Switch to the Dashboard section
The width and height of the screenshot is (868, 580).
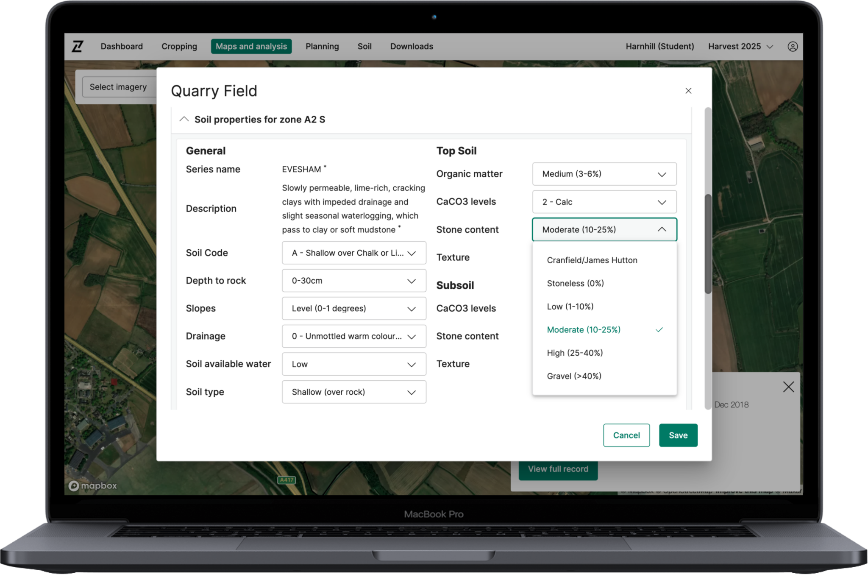coord(122,47)
